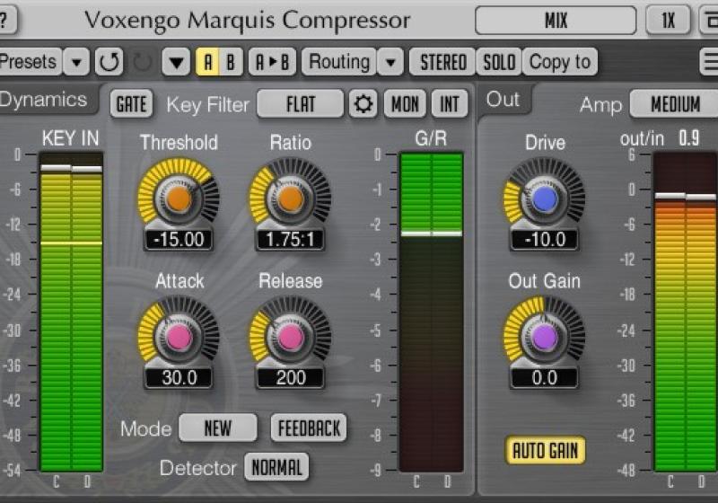
Task: Click the Release knob
Action: (290, 337)
